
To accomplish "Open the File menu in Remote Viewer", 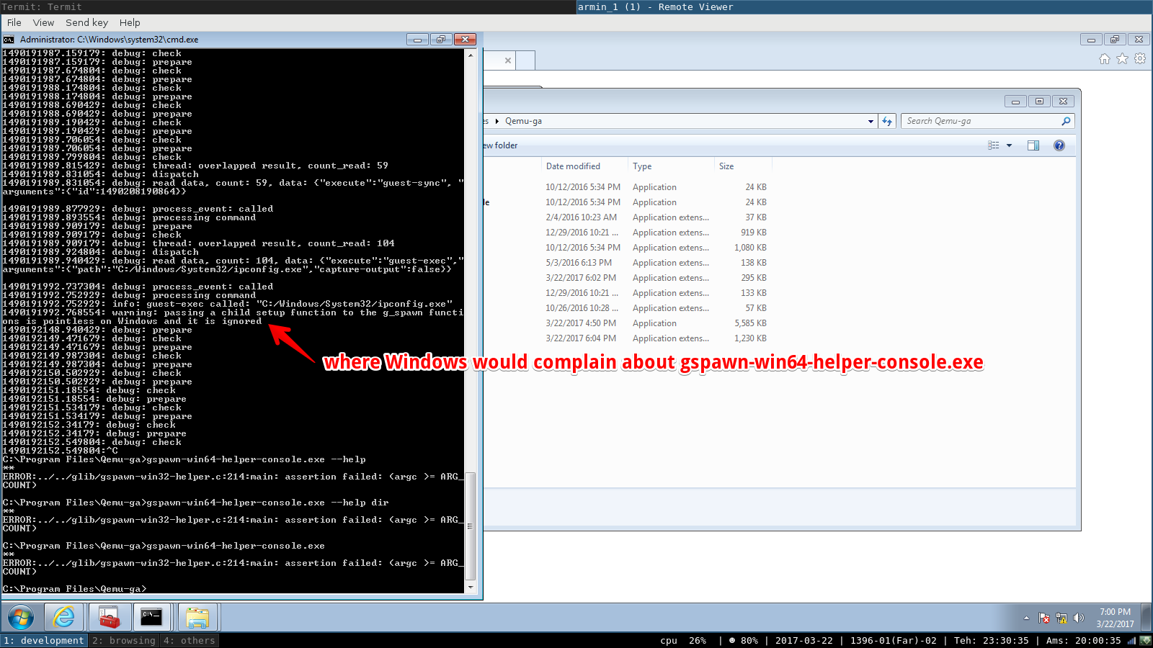I will 14,22.
